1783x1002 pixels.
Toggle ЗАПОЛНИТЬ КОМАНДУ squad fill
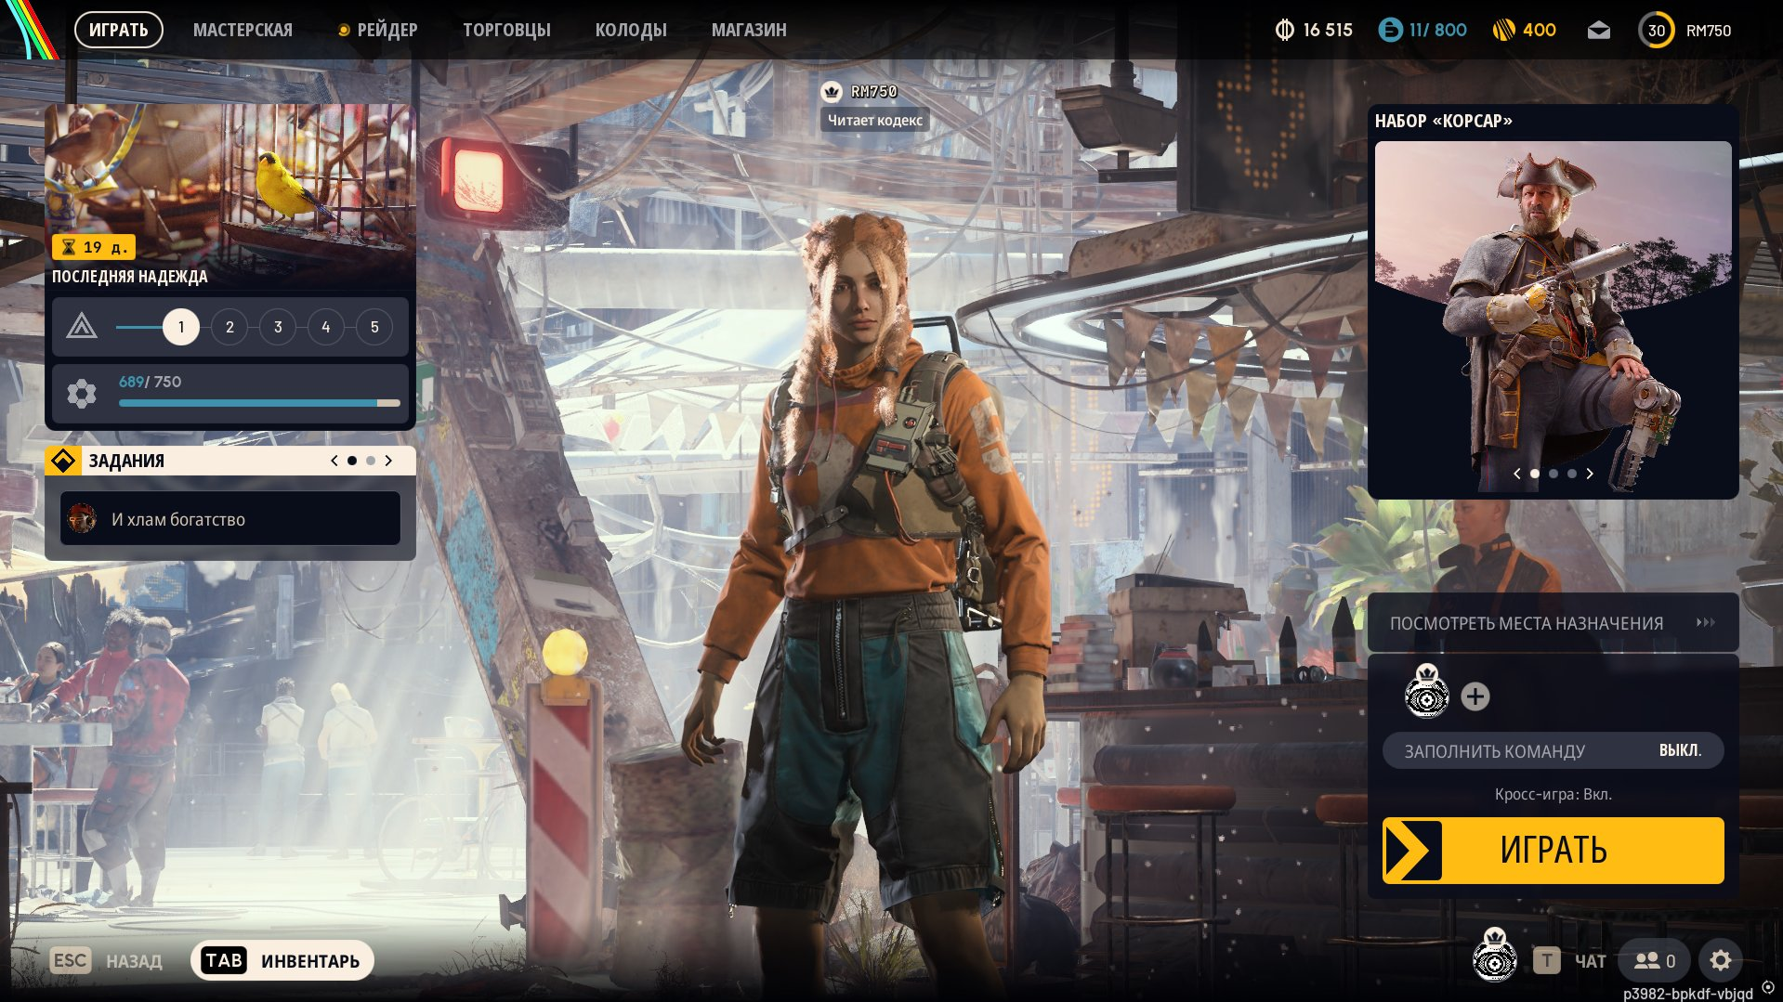pos(1553,750)
